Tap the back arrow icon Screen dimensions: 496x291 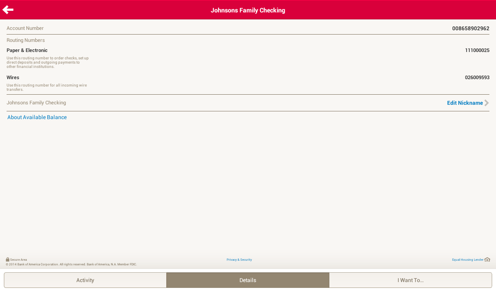pyautogui.click(x=8, y=10)
